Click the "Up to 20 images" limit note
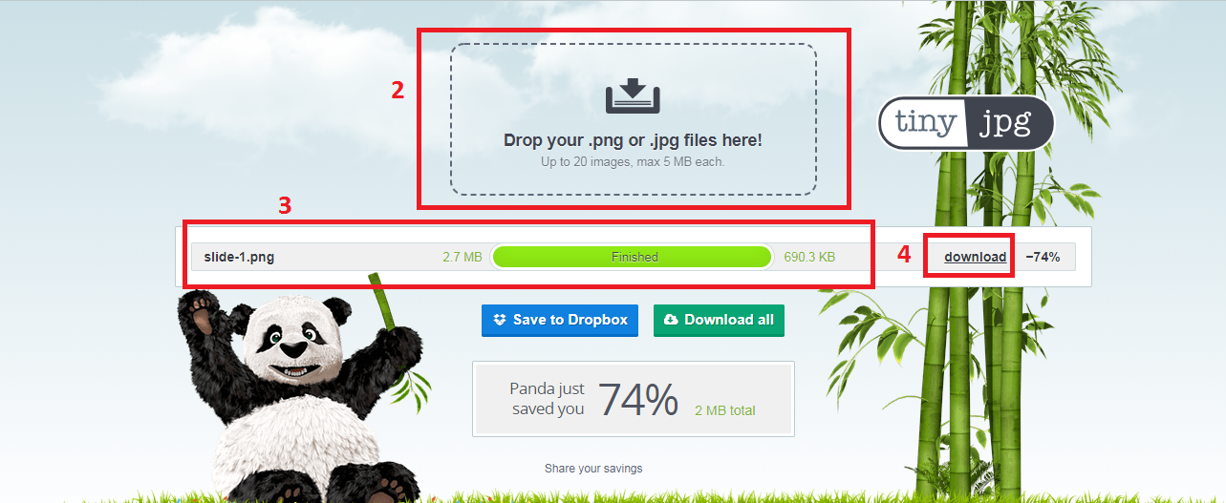The height and width of the screenshot is (503, 1226). 633,162
